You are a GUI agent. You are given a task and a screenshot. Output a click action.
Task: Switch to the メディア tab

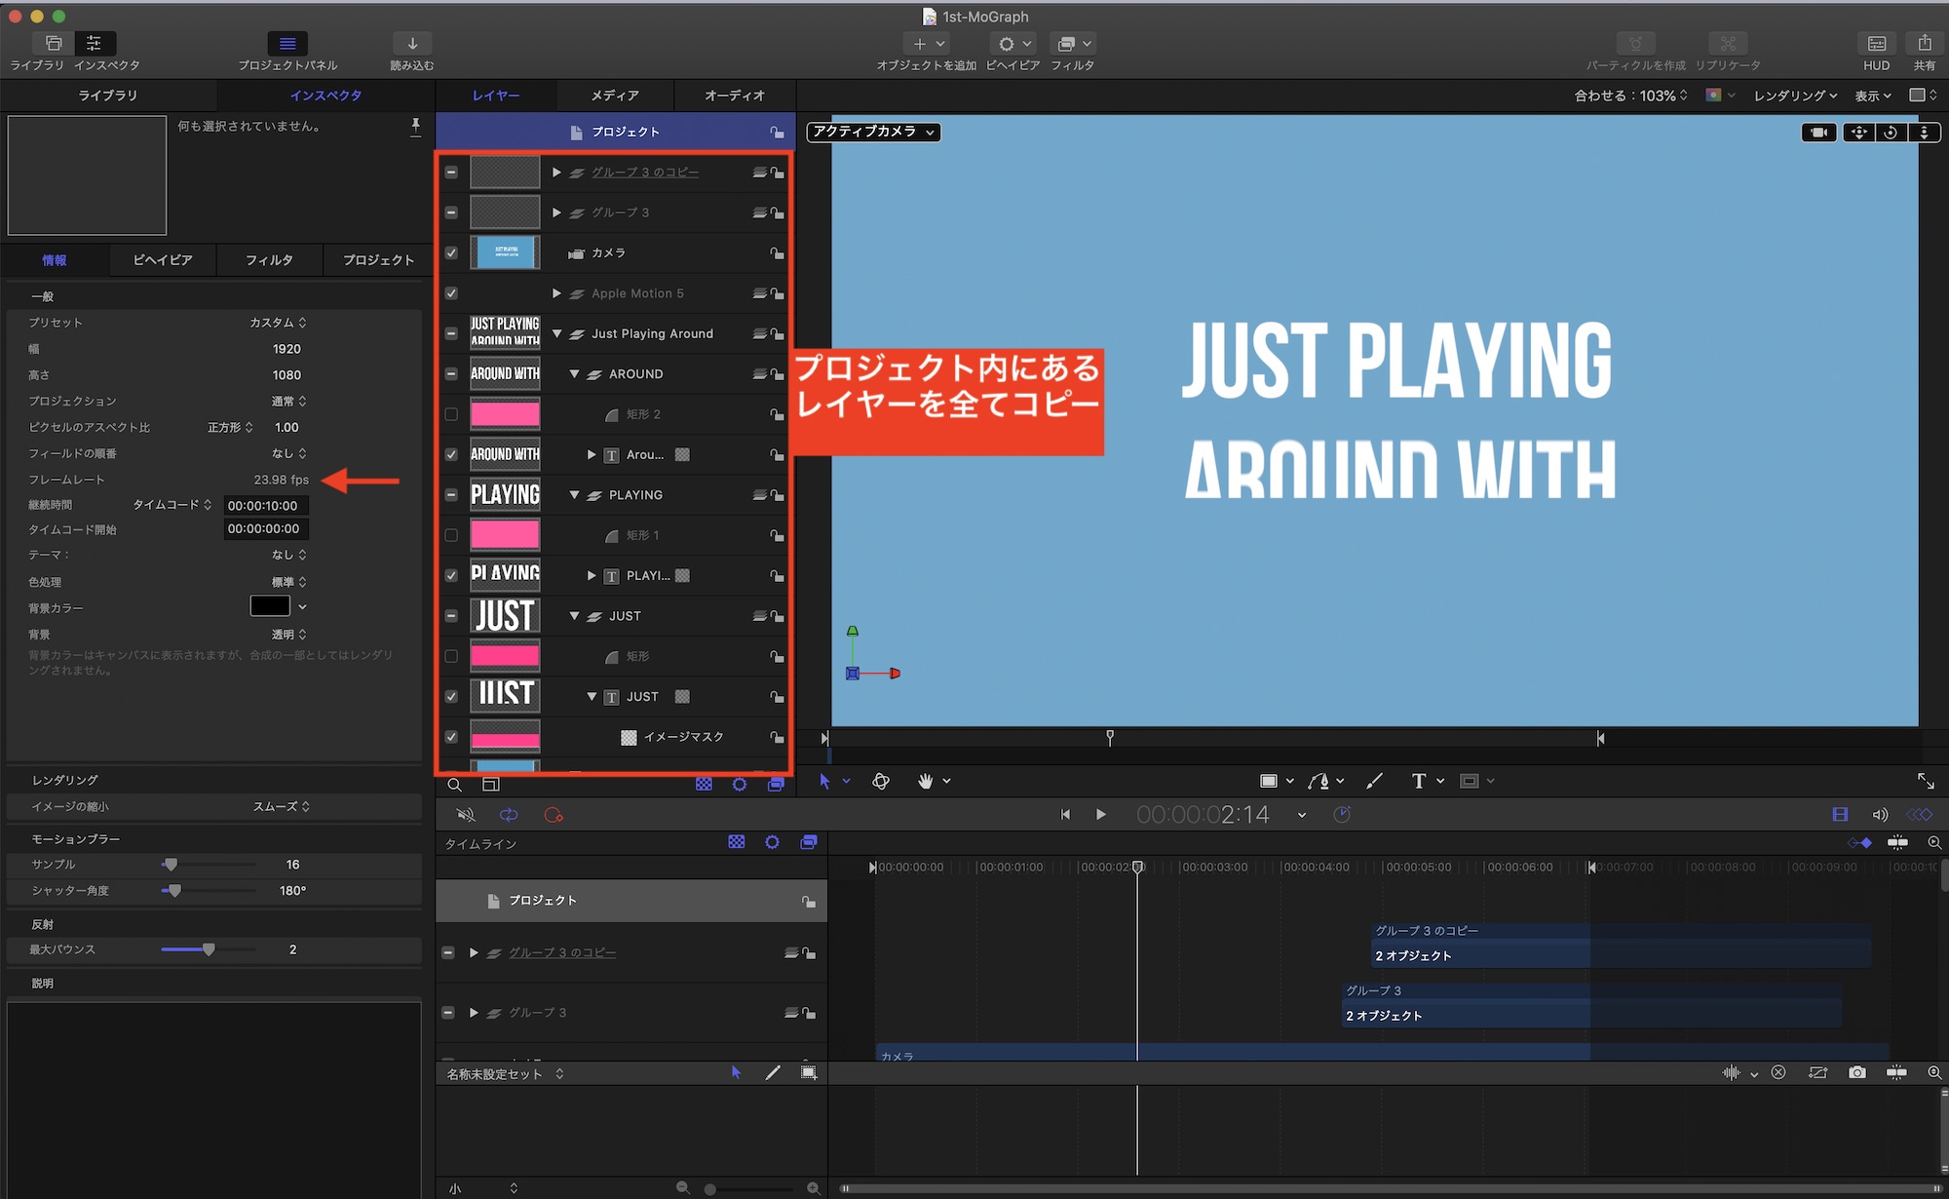point(615,96)
